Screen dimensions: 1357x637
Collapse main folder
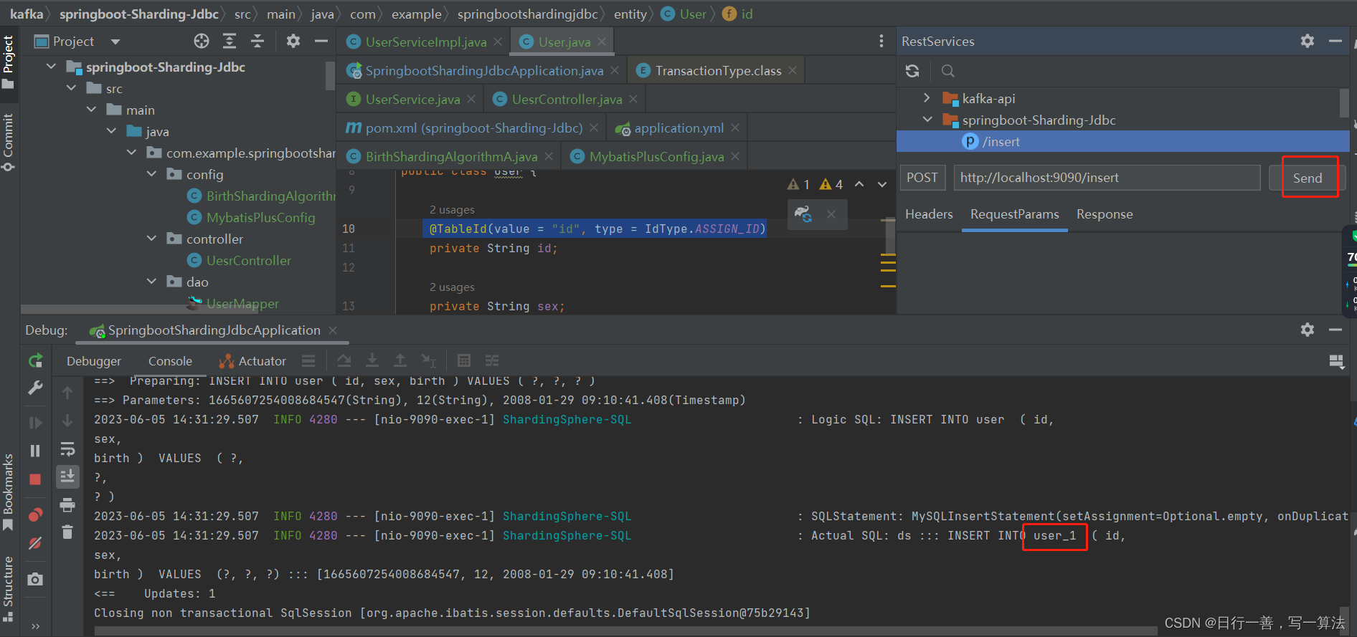91,110
